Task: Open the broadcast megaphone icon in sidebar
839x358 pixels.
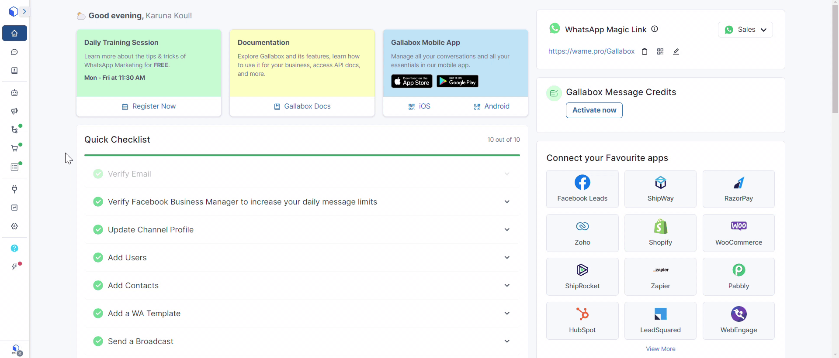Action: (14, 111)
